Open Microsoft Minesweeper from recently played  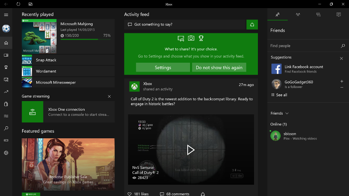68,82
